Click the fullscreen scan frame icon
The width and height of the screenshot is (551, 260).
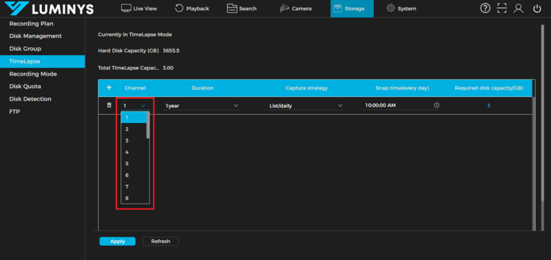point(502,8)
